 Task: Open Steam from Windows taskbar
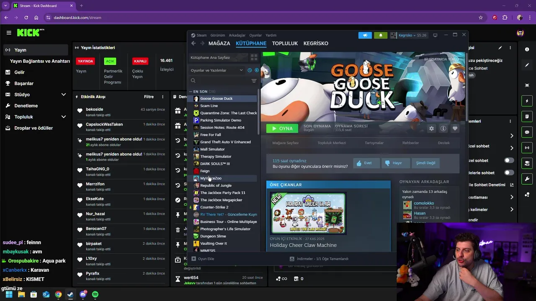(x=70, y=294)
